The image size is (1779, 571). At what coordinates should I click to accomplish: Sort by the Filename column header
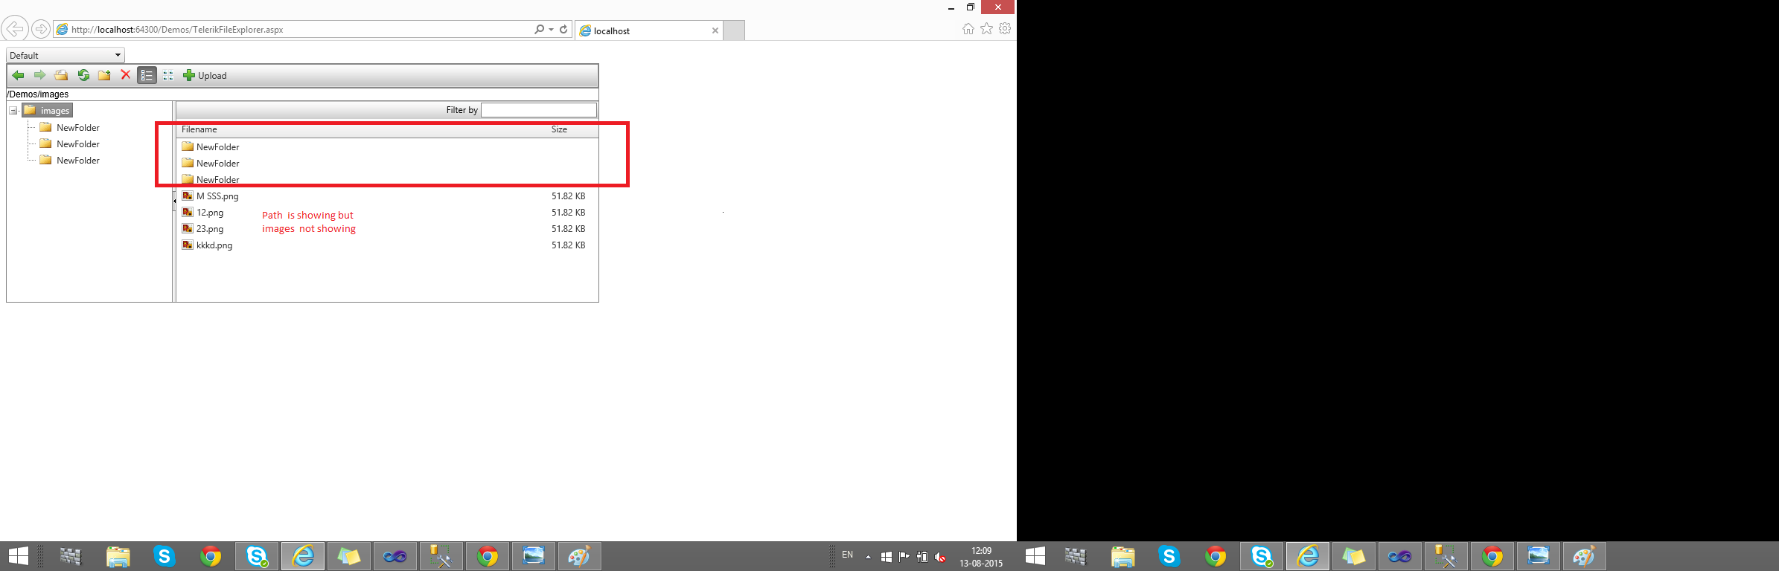[x=199, y=129]
